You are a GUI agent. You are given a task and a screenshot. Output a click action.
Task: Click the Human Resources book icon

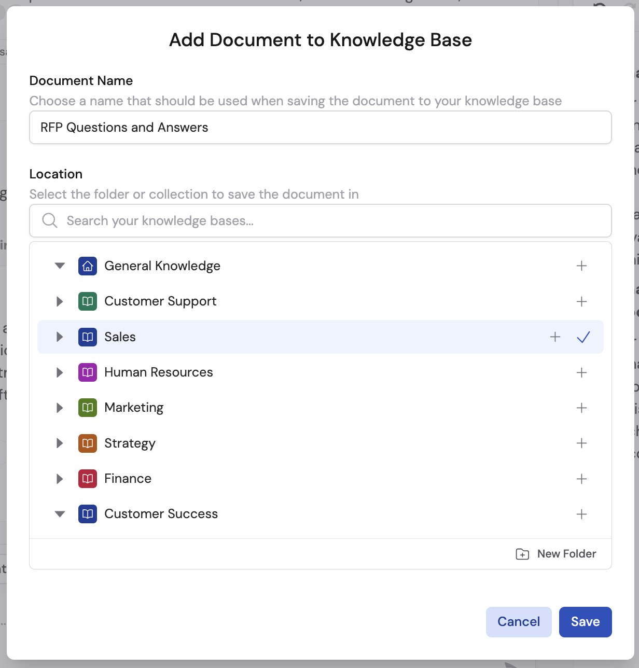[x=88, y=372]
